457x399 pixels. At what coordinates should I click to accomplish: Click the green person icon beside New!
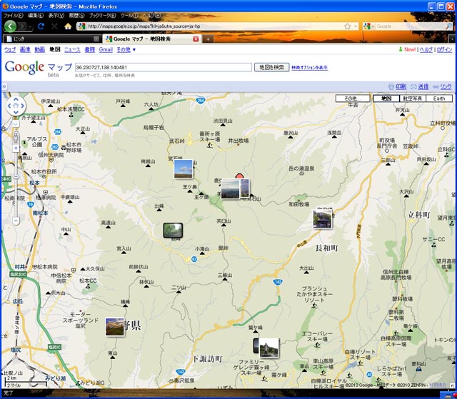pos(401,49)
